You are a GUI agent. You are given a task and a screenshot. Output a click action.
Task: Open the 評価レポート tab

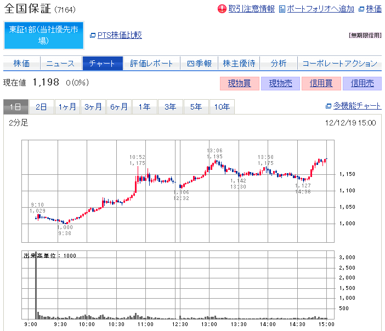pyautogui.click(x=151, y=64)
